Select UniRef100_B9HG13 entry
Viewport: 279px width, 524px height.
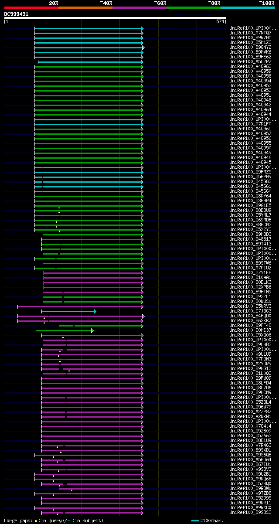point(250,368)
